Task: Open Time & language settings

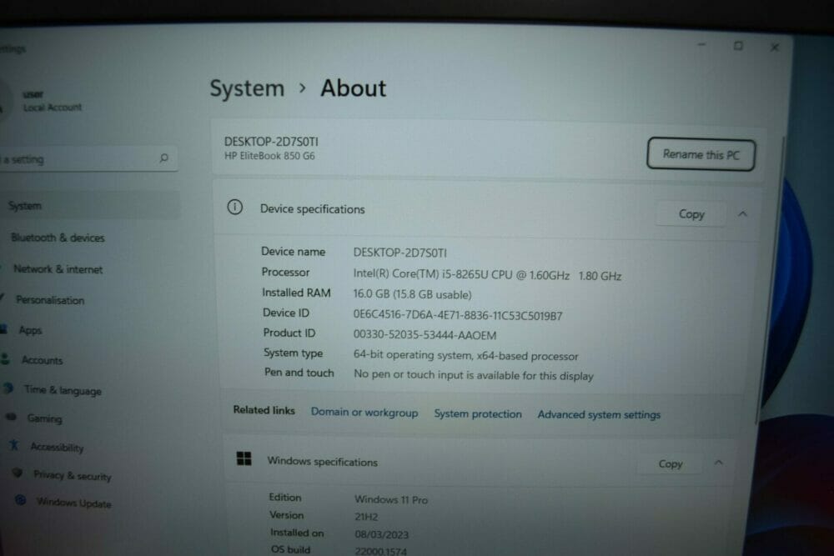Action: [63, 390]
